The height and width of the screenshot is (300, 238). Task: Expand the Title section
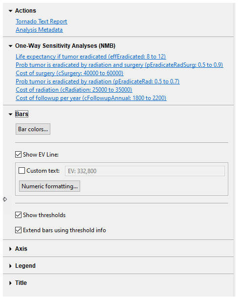pos(10,283)
